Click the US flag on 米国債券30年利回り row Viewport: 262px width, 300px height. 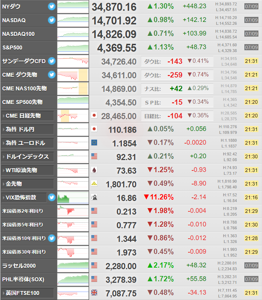click(94, 252)
